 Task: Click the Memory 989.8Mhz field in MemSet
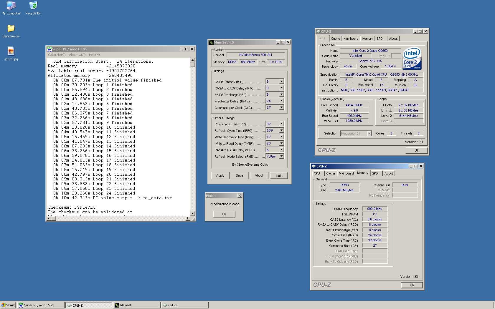tap(248, 62)
